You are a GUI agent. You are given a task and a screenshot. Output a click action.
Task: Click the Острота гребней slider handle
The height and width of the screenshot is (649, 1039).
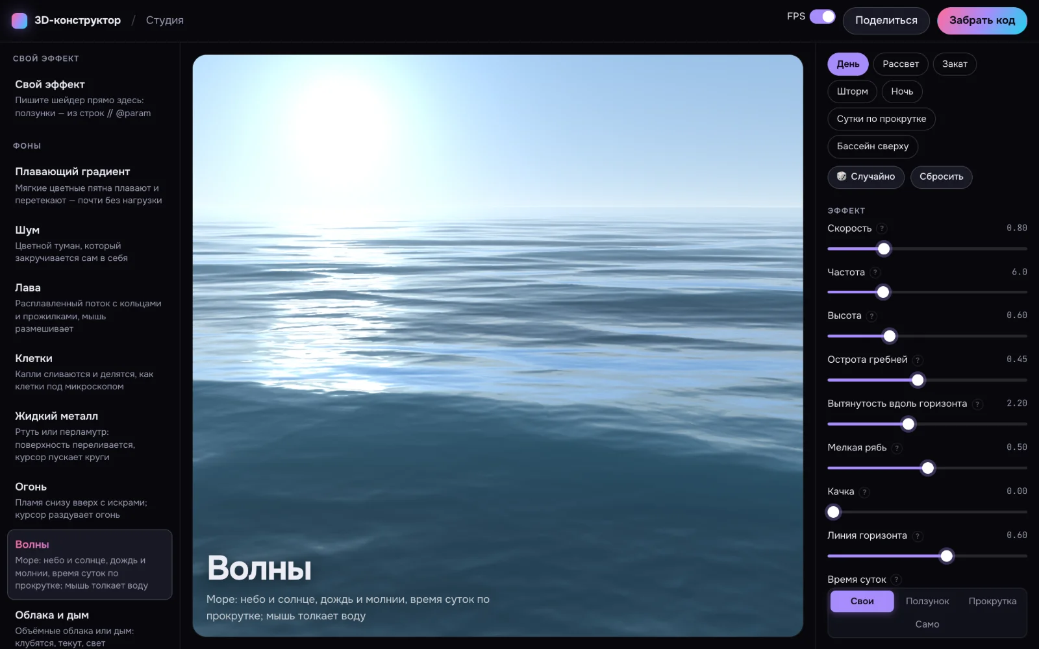point(918,380)
